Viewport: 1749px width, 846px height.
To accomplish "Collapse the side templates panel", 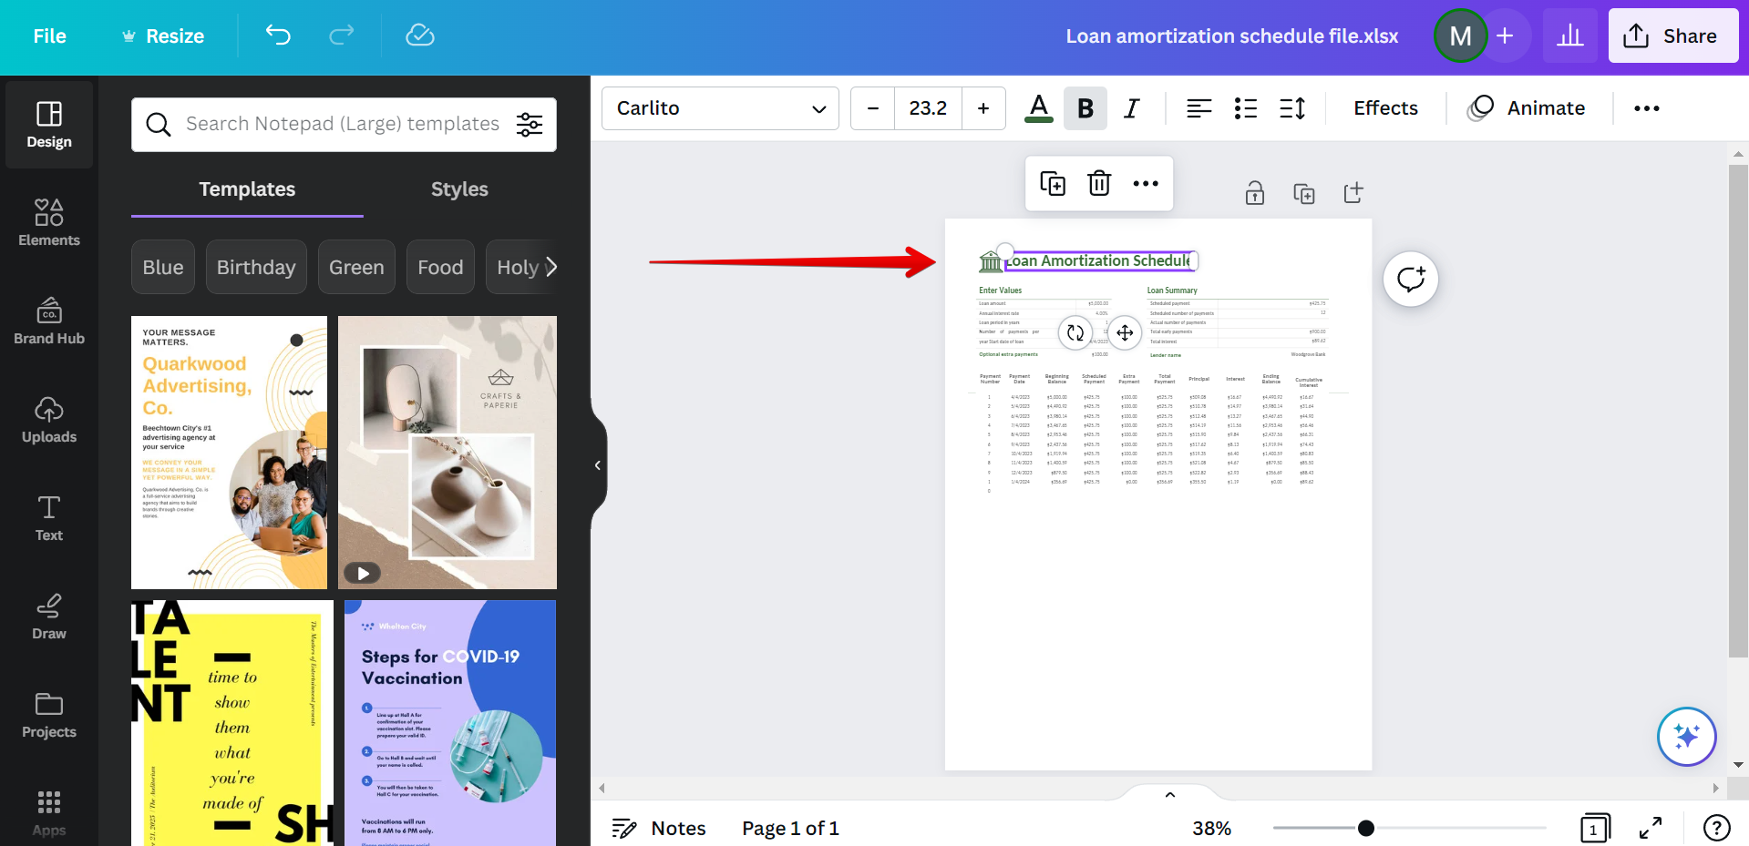I will tap(598, 465).
